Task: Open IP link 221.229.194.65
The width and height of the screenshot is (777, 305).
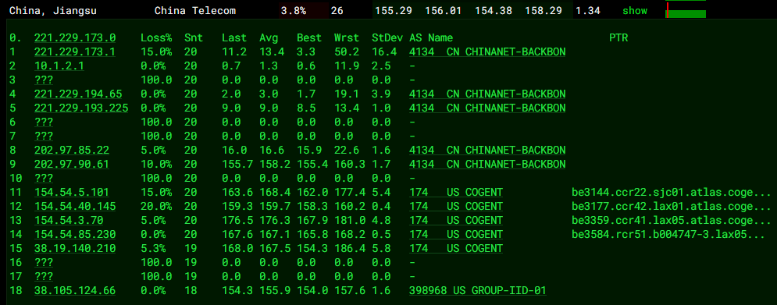Action: (78, 94)
